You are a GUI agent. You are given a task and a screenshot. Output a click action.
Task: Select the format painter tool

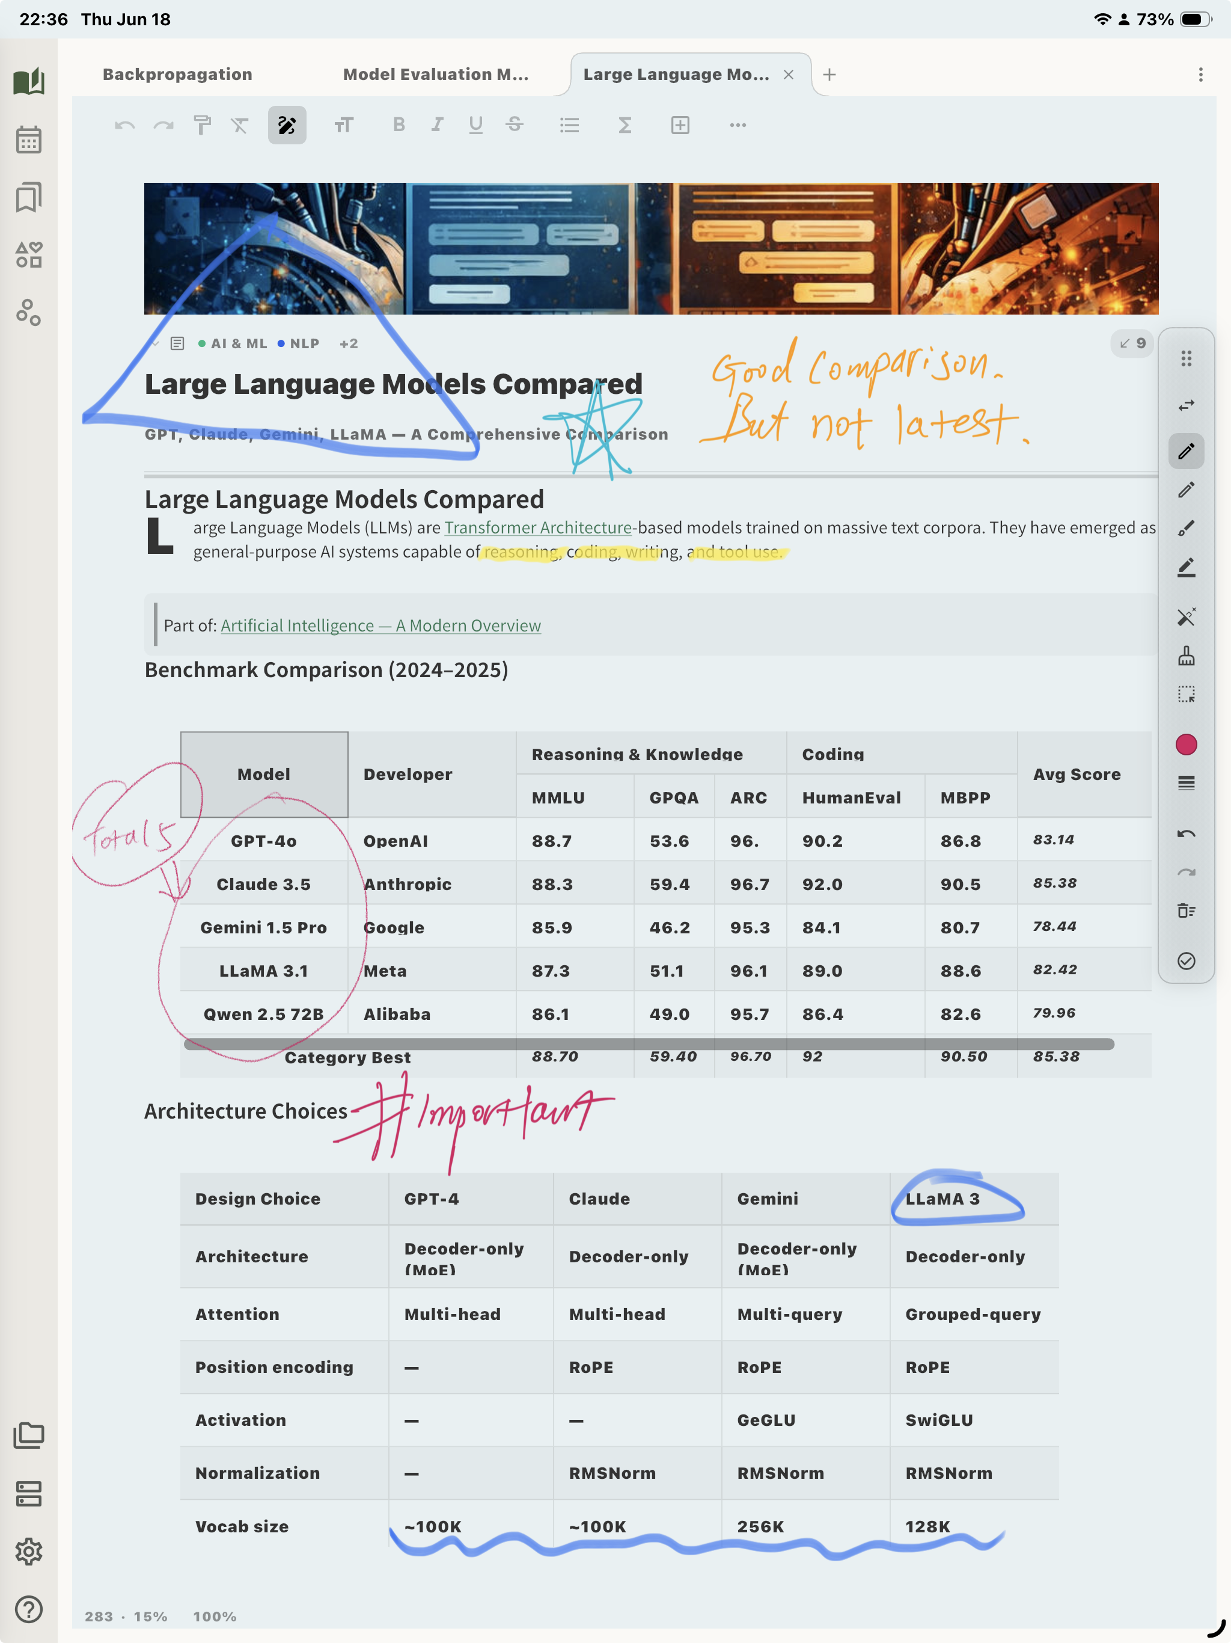tap(202, 124)
